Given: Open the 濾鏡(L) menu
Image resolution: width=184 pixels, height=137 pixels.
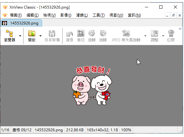Looking at the screenshot, I should click(82, 15).
